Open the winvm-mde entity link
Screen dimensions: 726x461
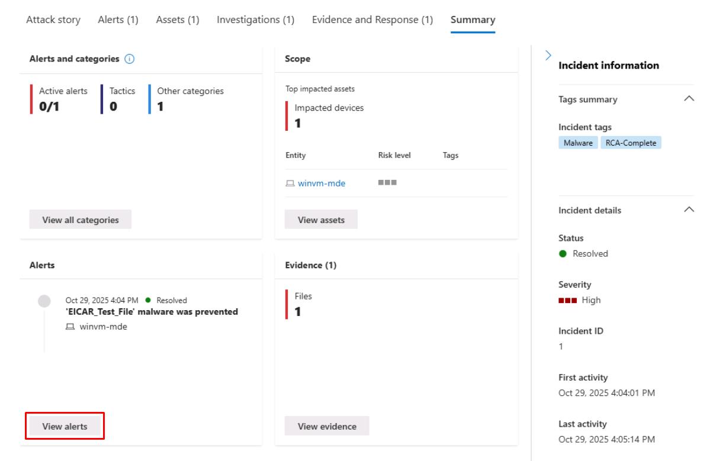click(x=321, y=183)
